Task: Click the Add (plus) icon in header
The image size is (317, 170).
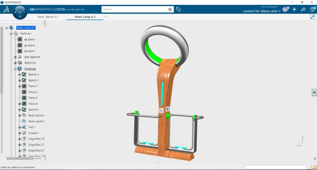Action: coord(294,9)
